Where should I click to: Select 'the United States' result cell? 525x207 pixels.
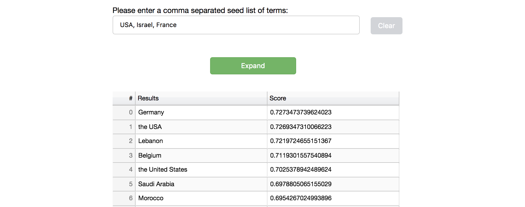point(163,170)
